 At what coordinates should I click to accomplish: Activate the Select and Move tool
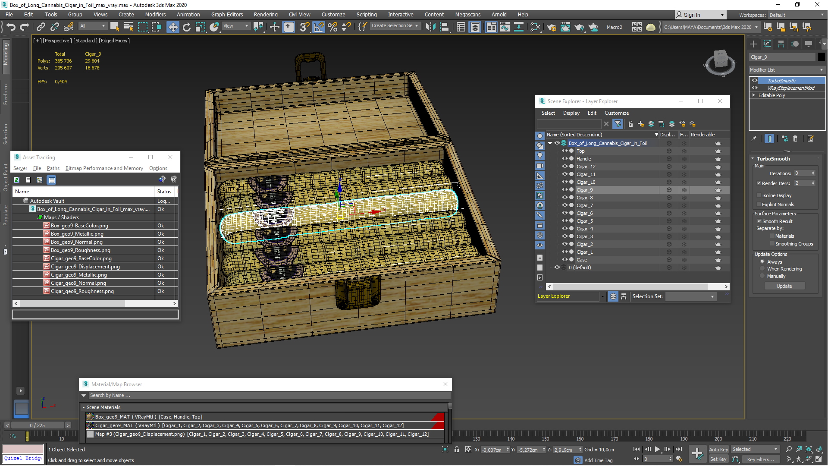coord(172,27)
